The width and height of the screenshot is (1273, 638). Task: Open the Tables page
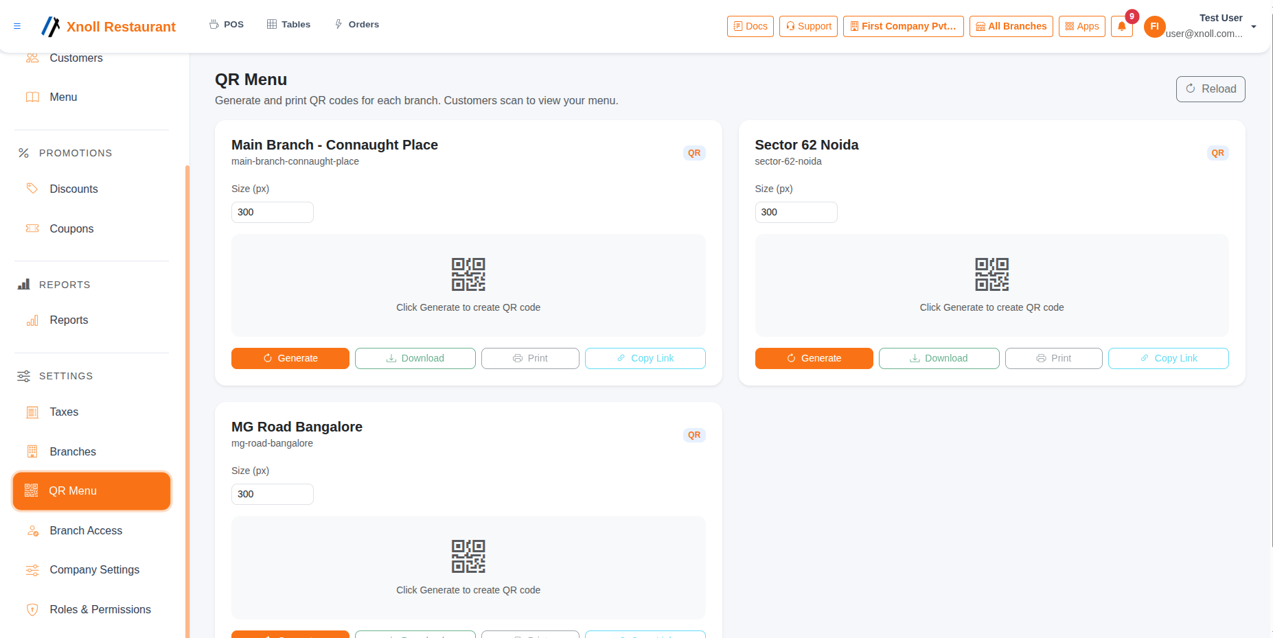[x=289, y=24]
